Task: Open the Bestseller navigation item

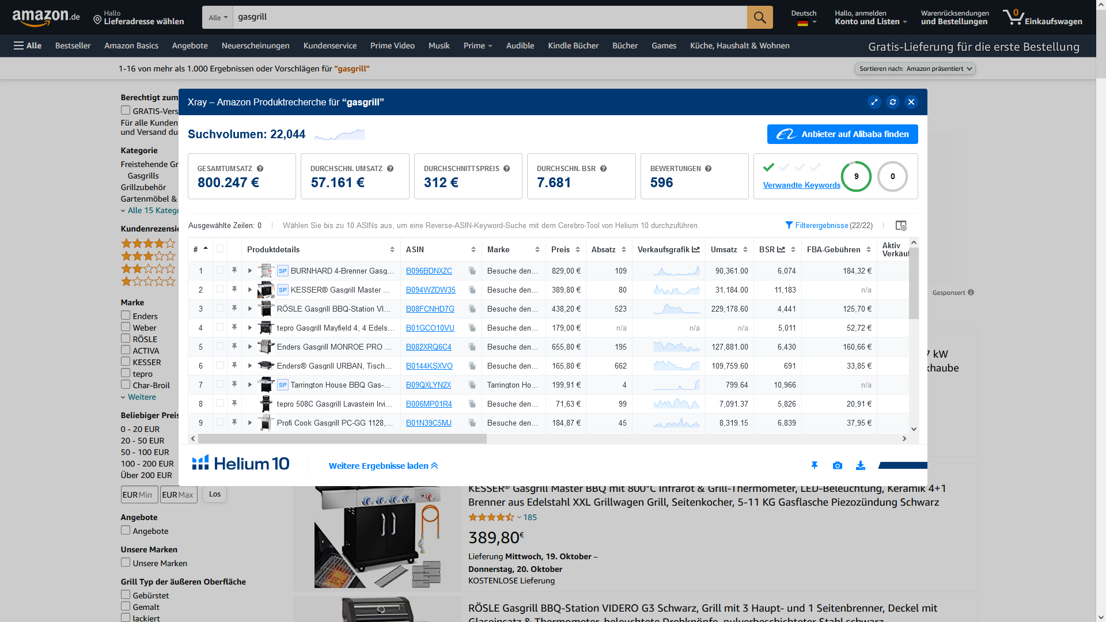Action: (x=73, y=45)
